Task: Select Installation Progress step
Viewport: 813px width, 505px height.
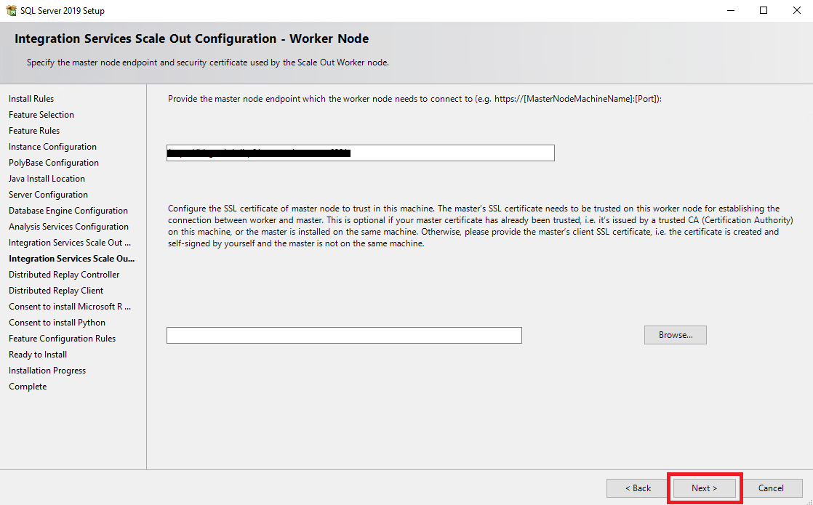Action: 47,371
